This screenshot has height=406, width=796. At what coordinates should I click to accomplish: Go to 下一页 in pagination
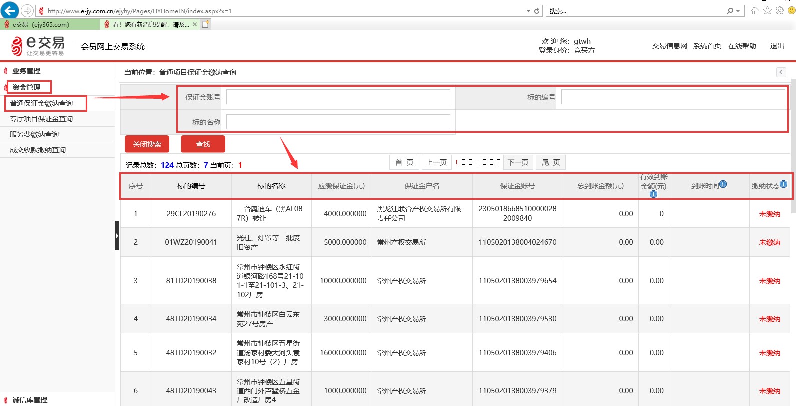pyautogui.click(x=518, y=162)
